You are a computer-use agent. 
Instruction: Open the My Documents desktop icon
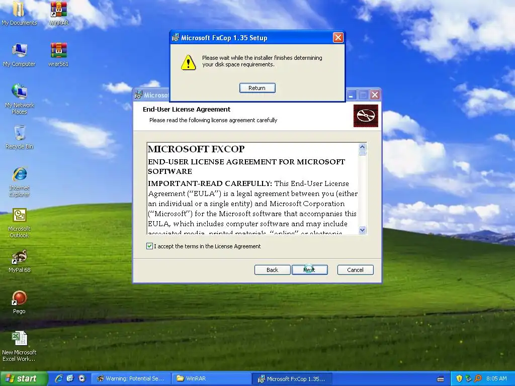tap(19, 13)
